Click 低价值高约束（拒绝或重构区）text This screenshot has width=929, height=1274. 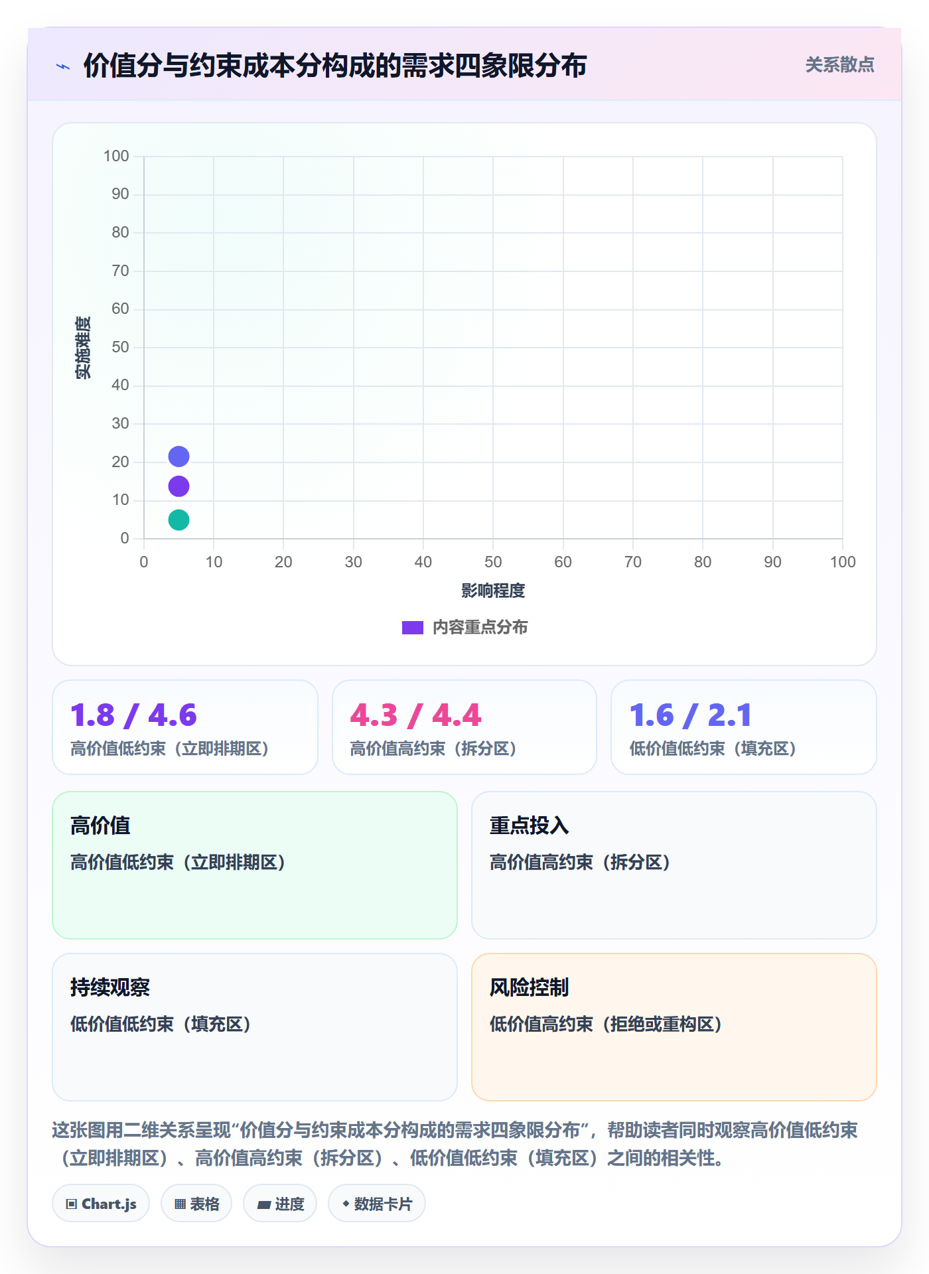[x=606, y=1024]
